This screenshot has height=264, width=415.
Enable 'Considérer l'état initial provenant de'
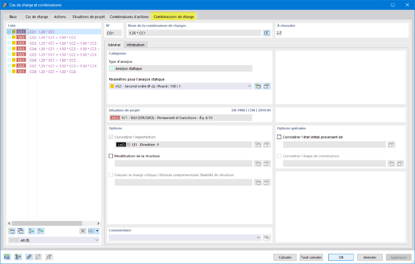(279, 137)
